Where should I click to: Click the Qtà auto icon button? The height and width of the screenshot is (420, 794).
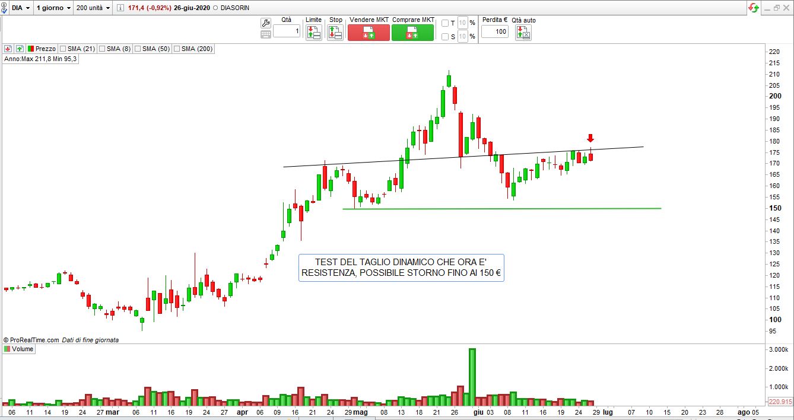(523, 33)
